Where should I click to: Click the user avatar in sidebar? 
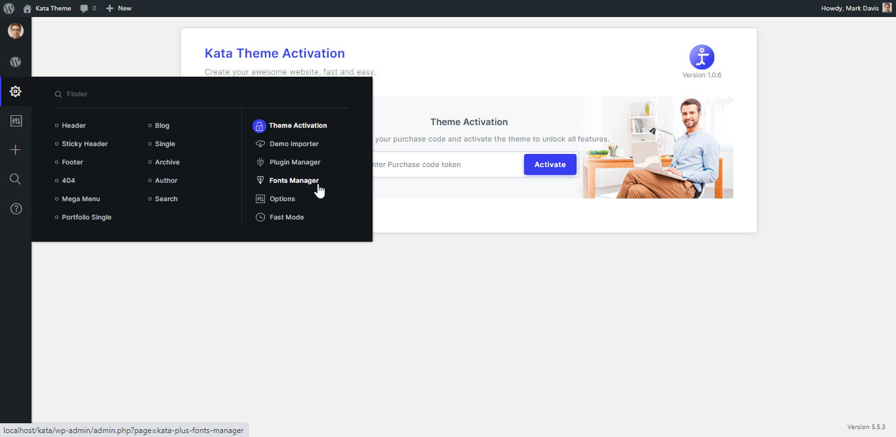coord(16,31)
